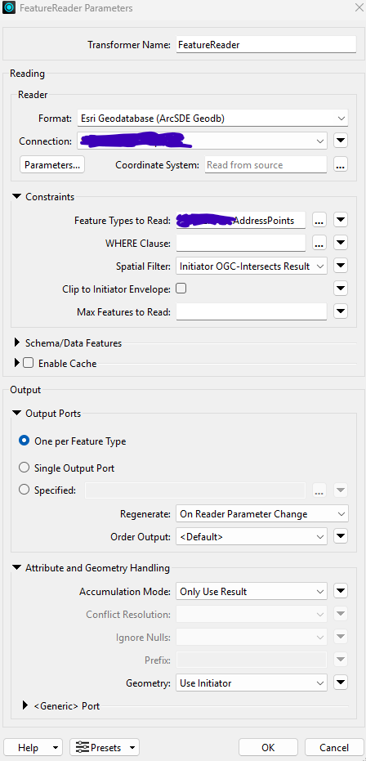This screenshot has height=761, width=366.
Task: Open Max Features to Read arrow menu
Action: click(341, 311)
